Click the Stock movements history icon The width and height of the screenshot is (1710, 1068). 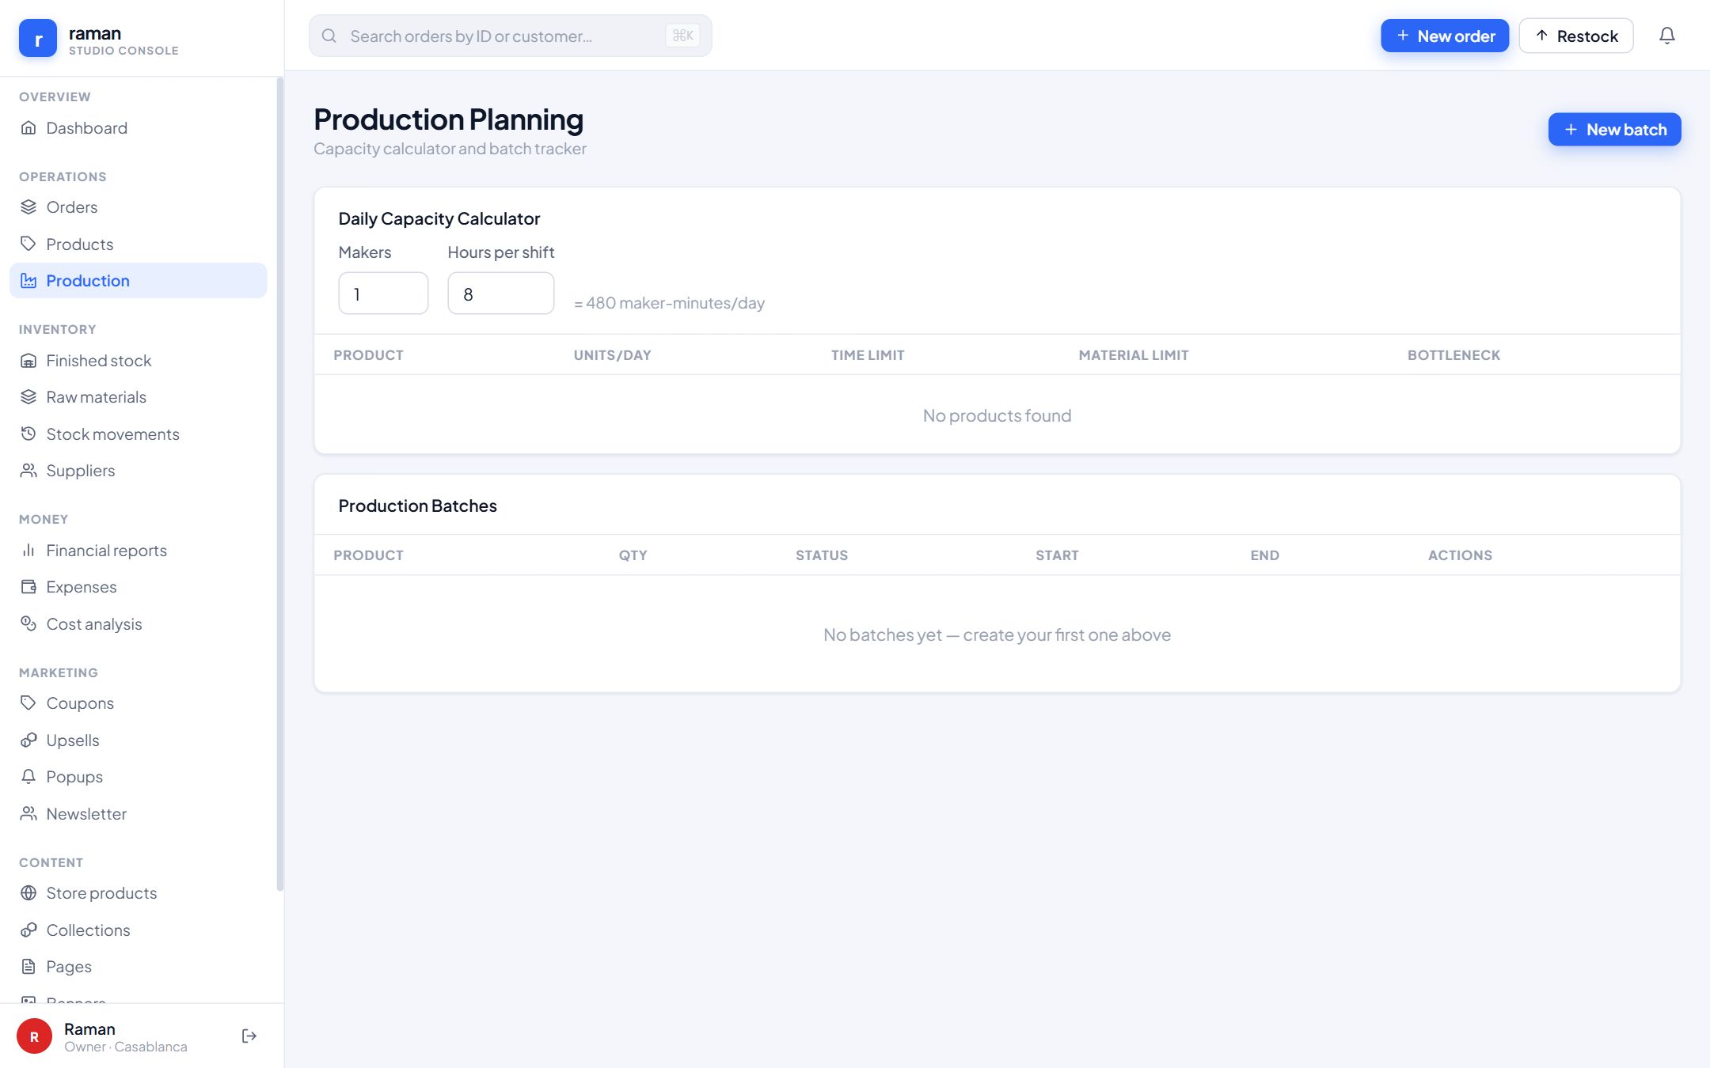coord(28,434)
